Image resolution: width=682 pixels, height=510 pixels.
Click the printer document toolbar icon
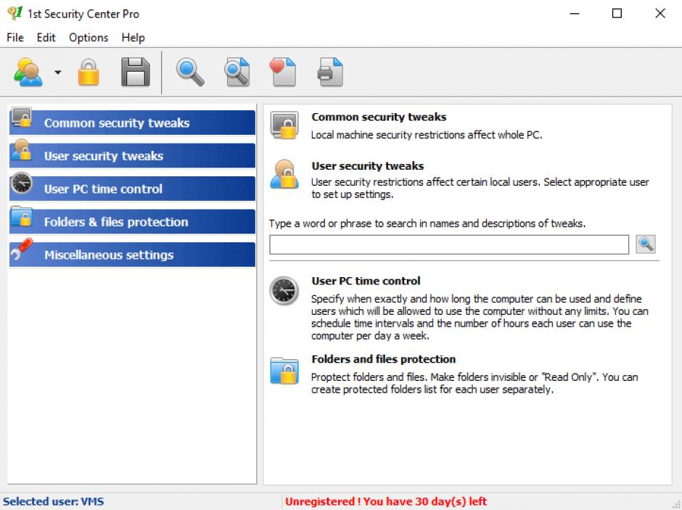(331, 72)
